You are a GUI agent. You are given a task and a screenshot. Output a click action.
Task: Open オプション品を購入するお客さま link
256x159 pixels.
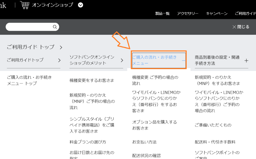[154, 125]
